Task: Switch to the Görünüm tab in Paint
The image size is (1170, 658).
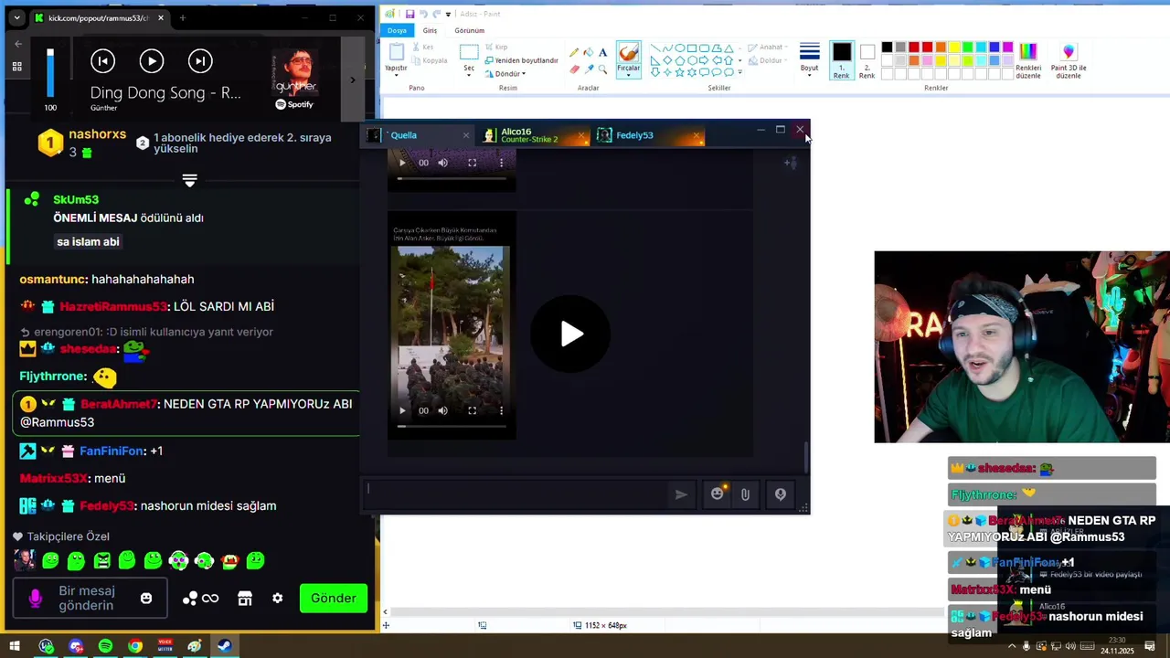Action: 469,30
